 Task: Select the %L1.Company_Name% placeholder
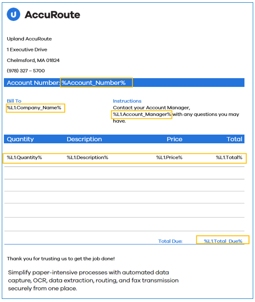(35, 108)
